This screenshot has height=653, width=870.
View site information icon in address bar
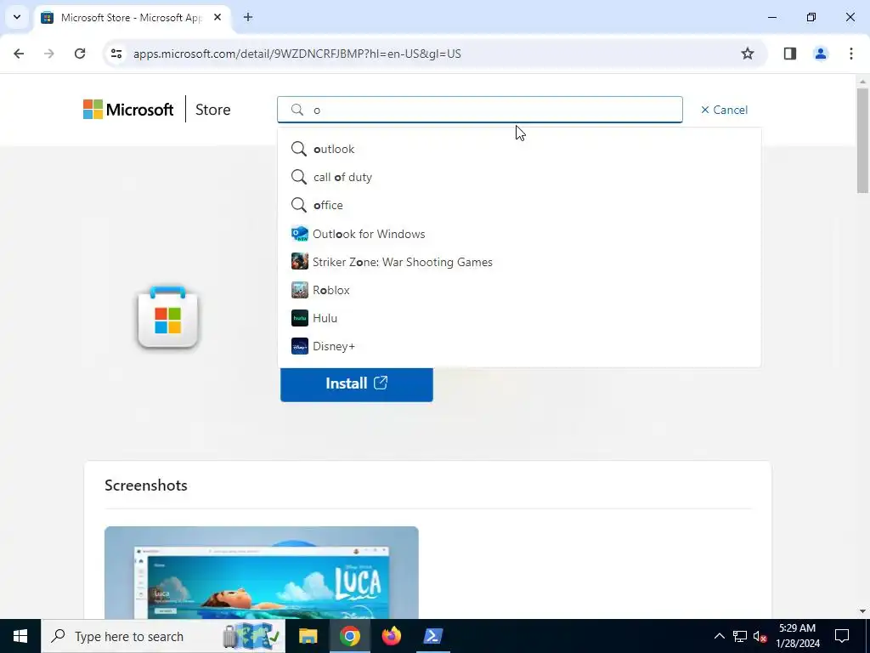(116, 54)
